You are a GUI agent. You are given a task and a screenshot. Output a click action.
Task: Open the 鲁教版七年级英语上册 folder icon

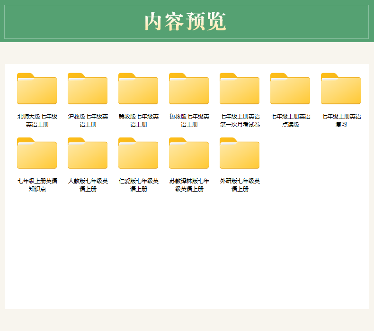[189, 88]
